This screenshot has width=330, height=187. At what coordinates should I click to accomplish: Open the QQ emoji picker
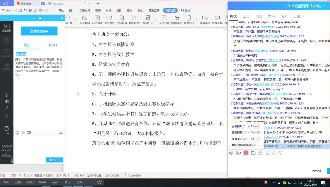tap(231, 153)
